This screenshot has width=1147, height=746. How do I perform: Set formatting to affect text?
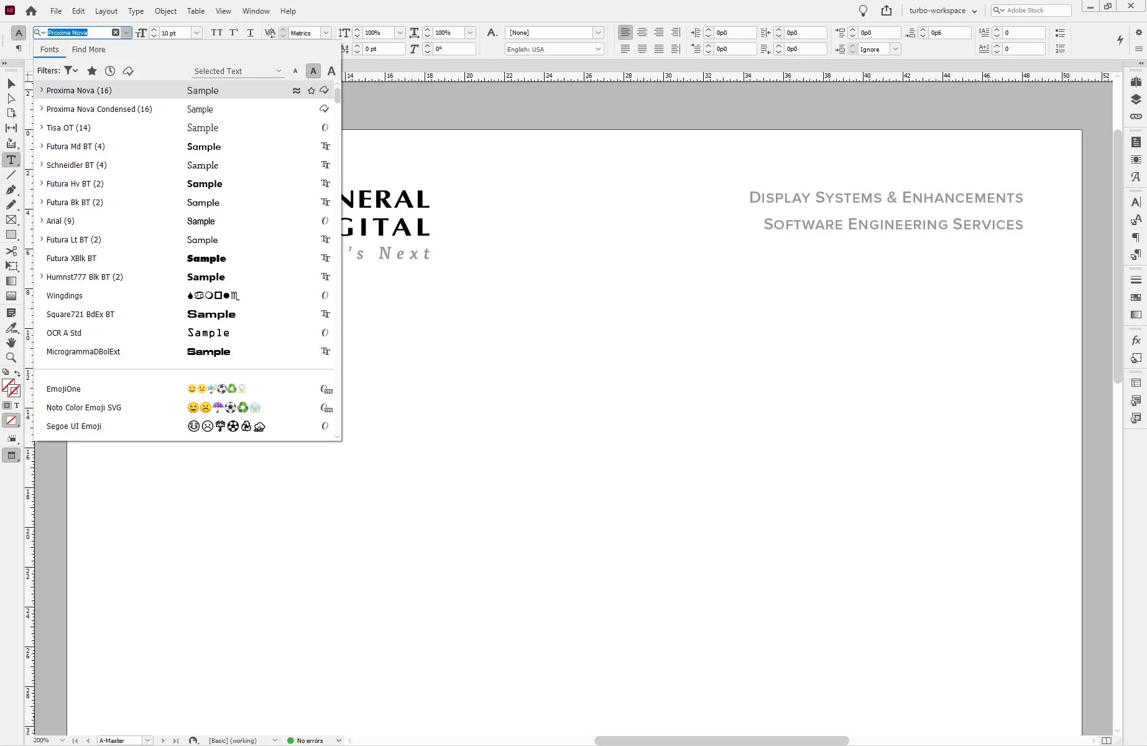pos(17,405)
